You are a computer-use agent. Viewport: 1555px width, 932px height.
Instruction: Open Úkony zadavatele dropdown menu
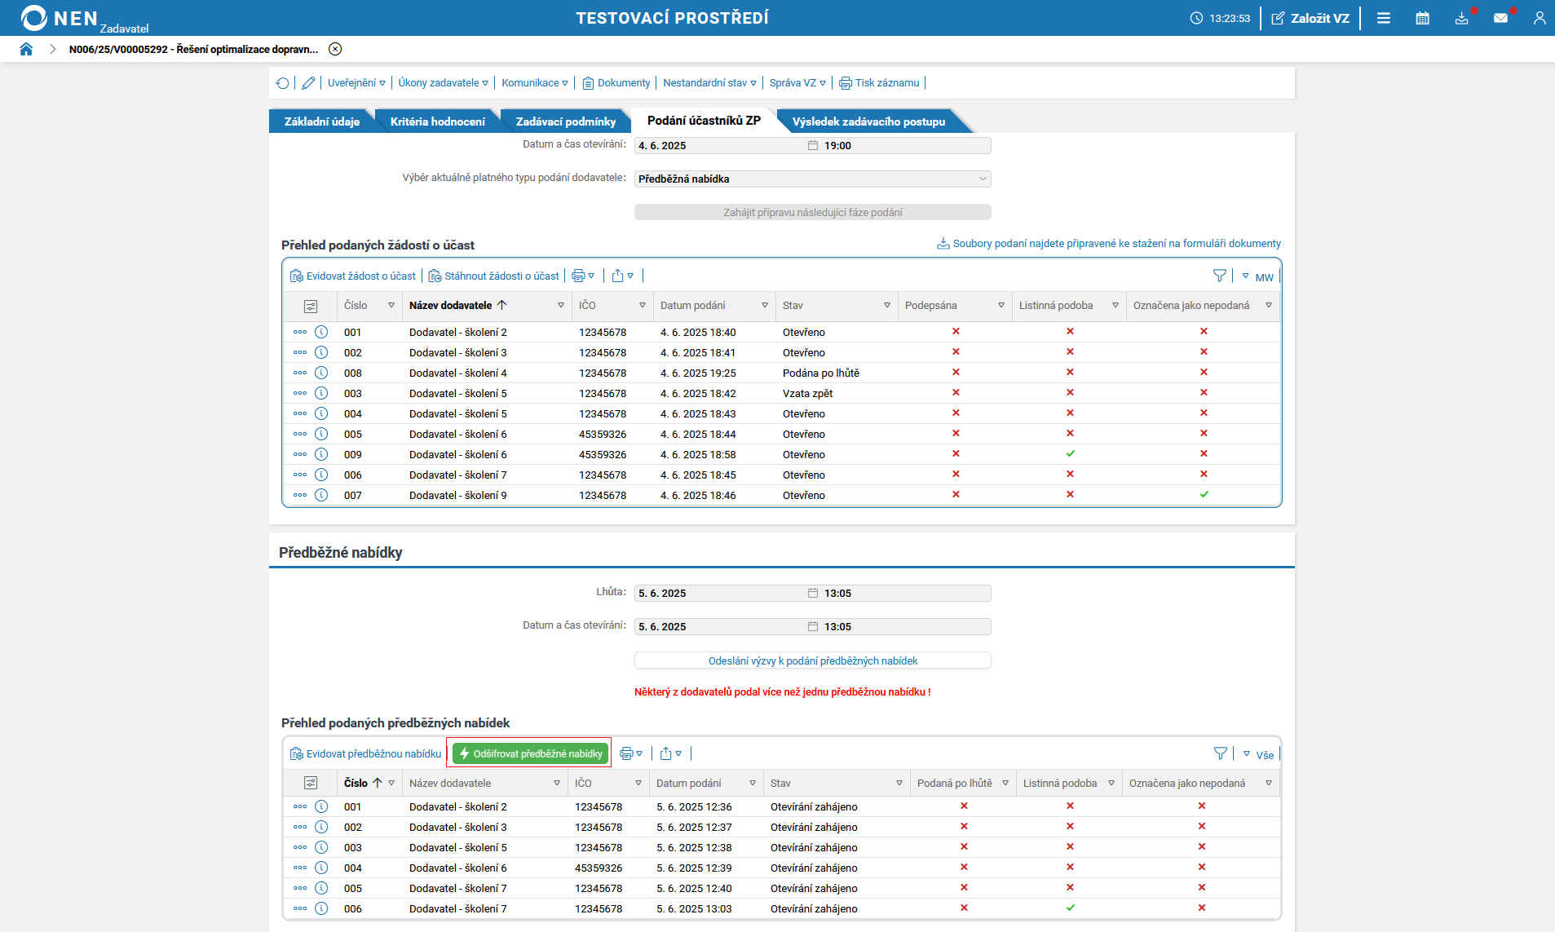pyautogui.click(x=443, y=83)
